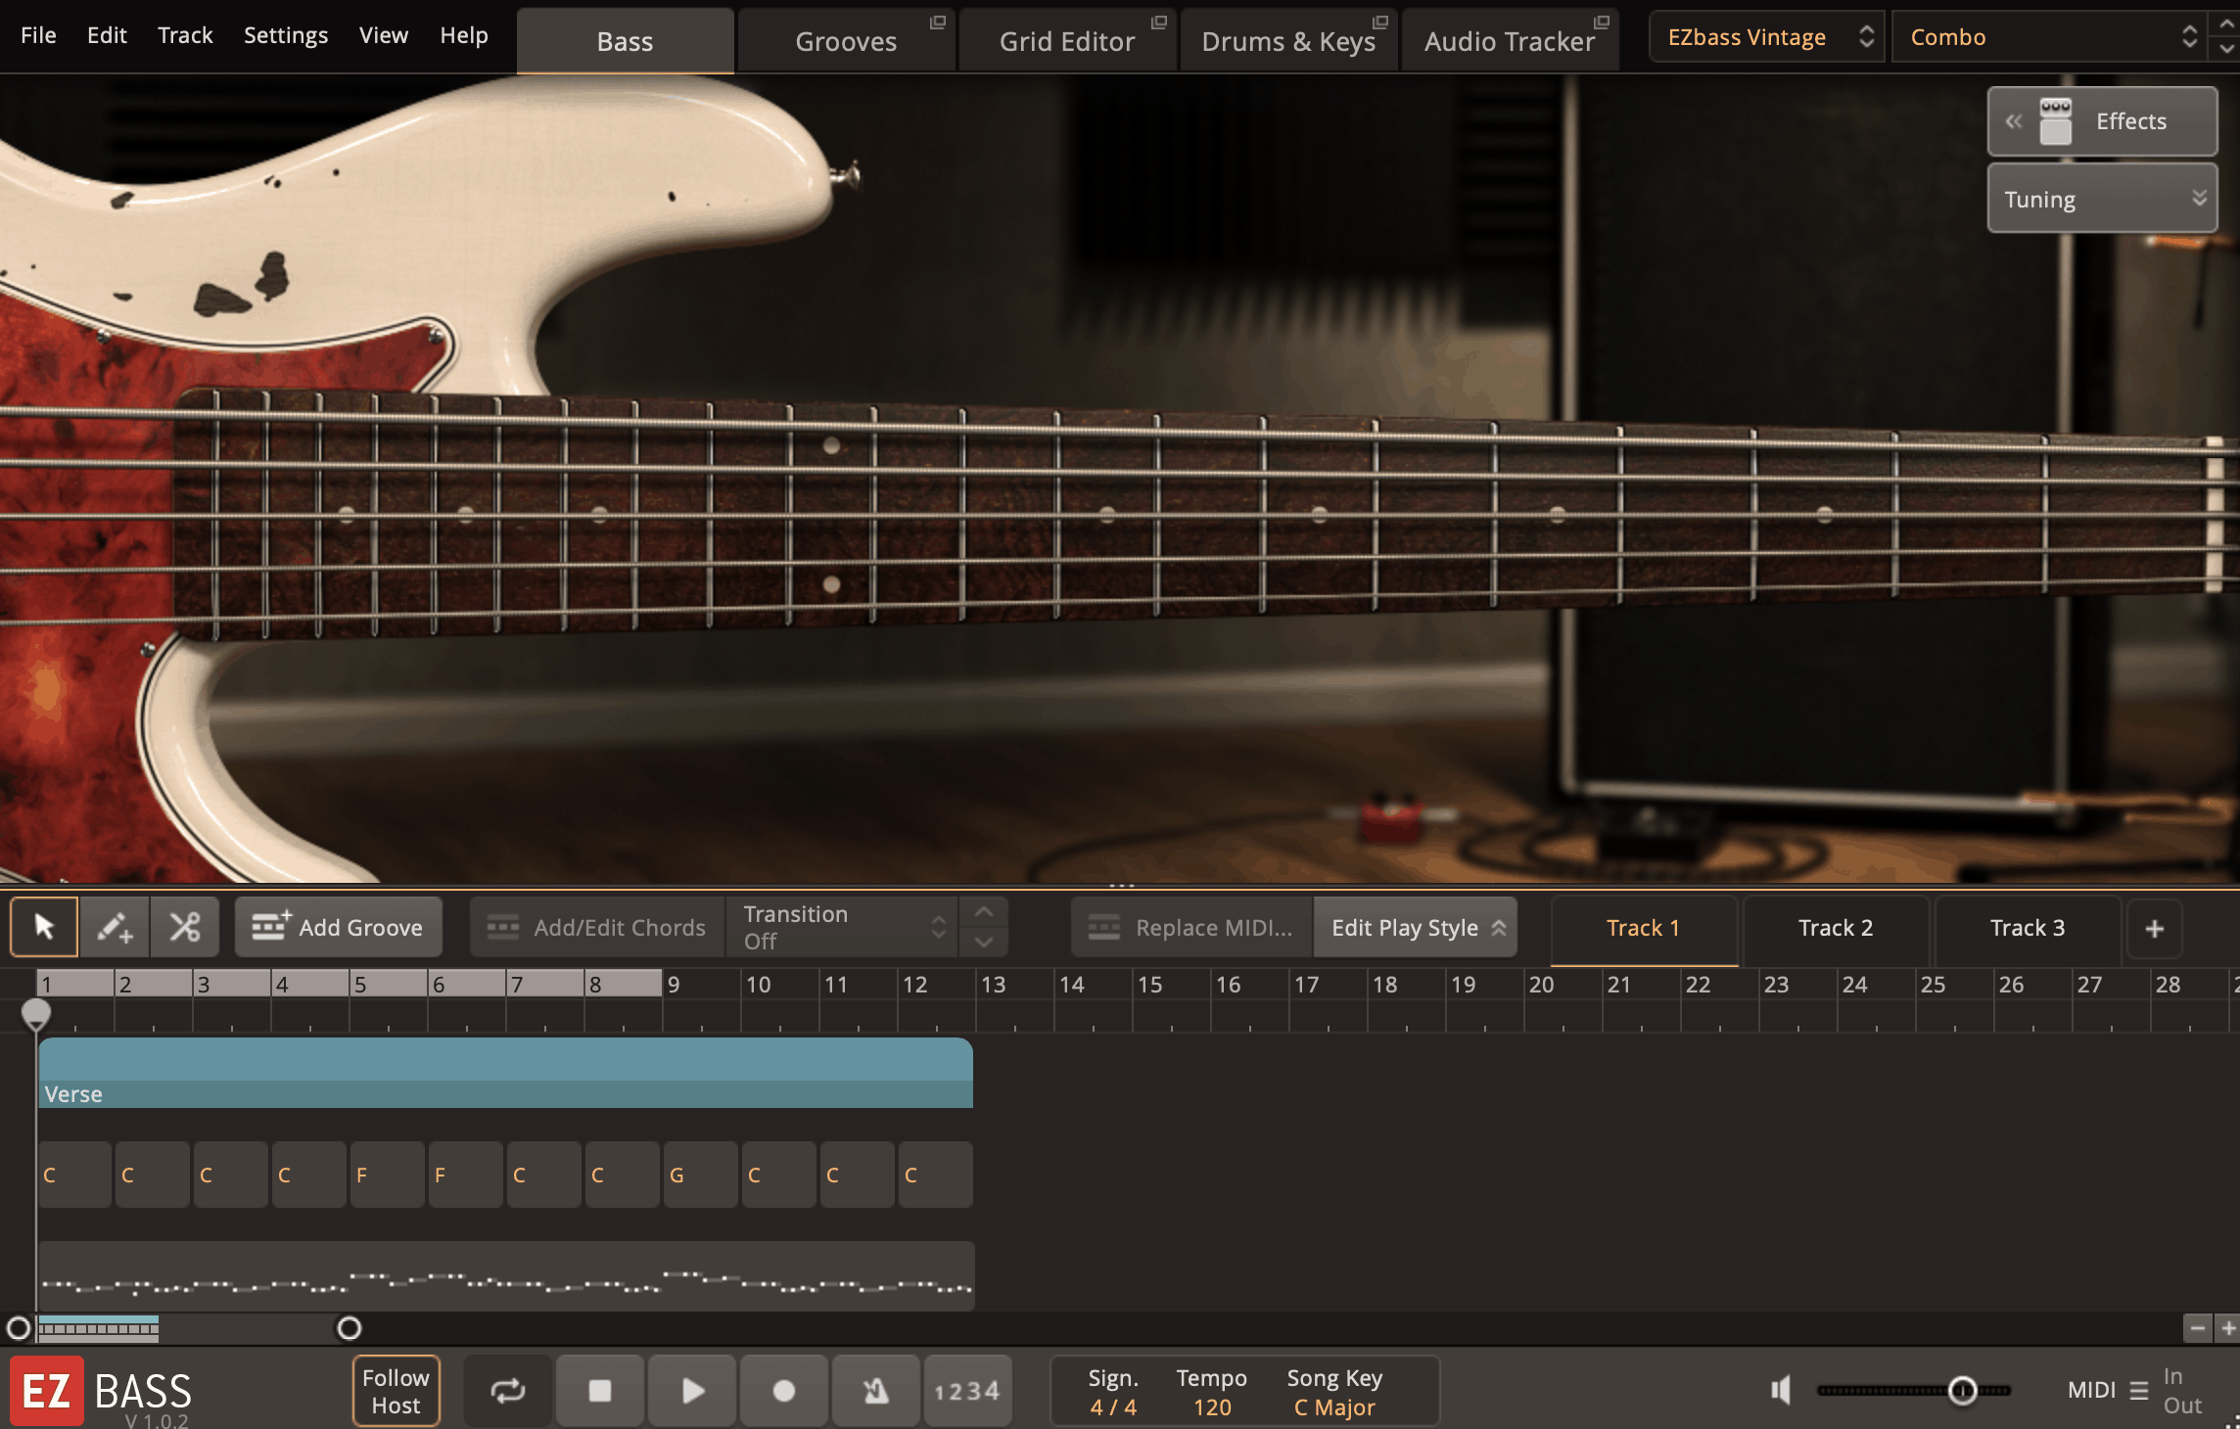Select the pencil draw tool
Image resolution: width=2240 pixels, height=1429 pixels.
[x=115, y=927]
